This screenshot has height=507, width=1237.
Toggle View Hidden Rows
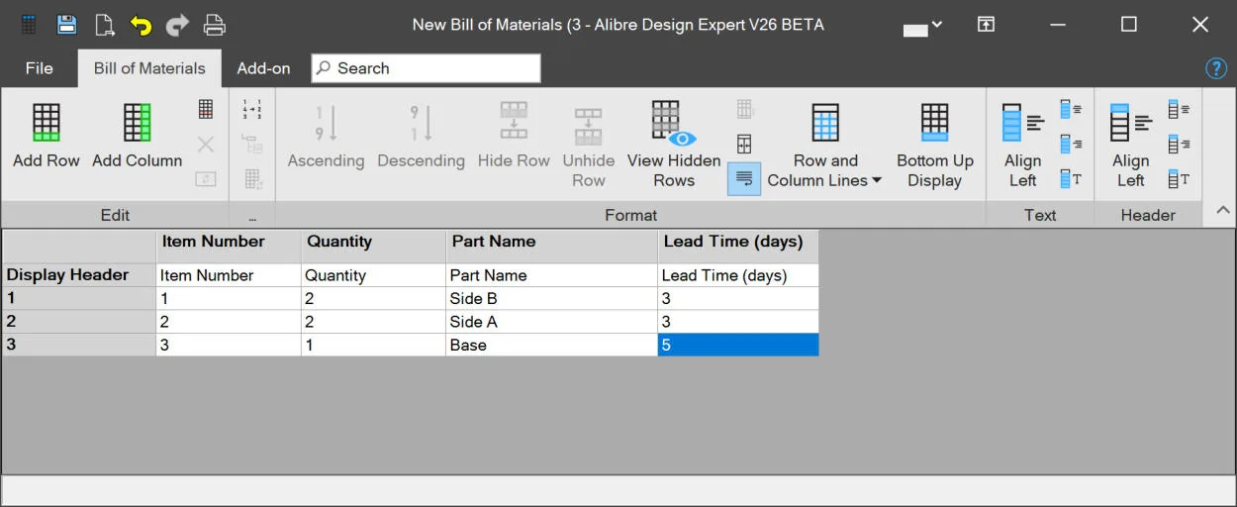click(x=674, y=145)
